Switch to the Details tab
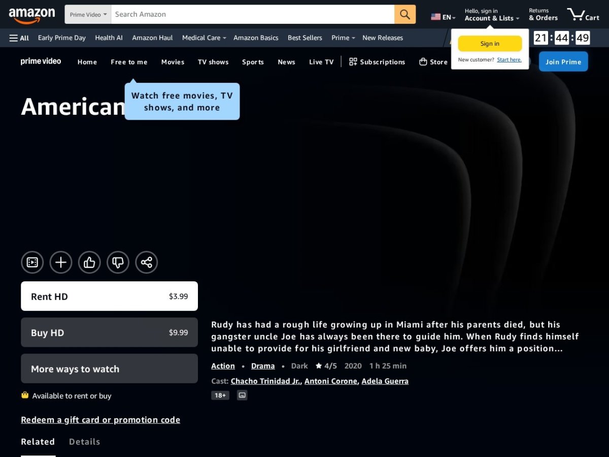This screenshot has width=609, height=457. (x=84, y=442)
